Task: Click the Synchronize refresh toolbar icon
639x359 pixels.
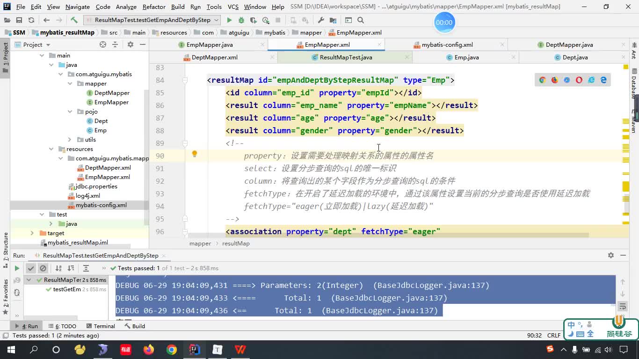Action: click(31, 20)
